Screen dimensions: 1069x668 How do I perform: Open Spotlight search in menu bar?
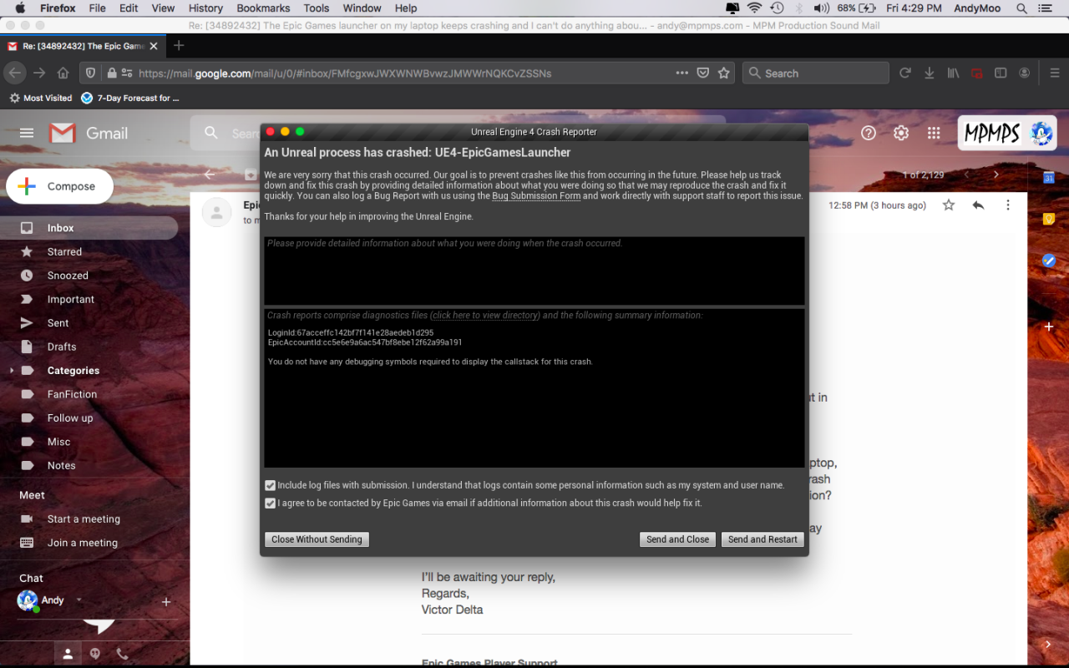pos(1022,8)
